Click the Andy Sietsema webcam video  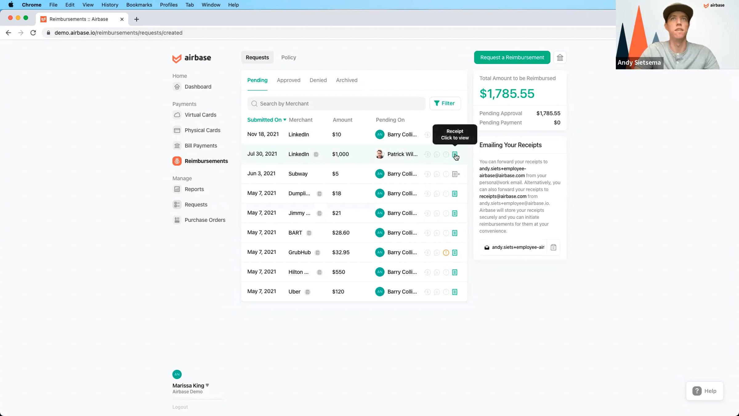point(677,35)
